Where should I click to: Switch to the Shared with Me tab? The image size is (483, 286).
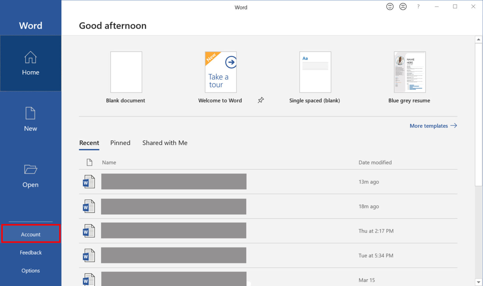pos(165,143)
